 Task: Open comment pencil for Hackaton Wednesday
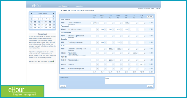121,29
